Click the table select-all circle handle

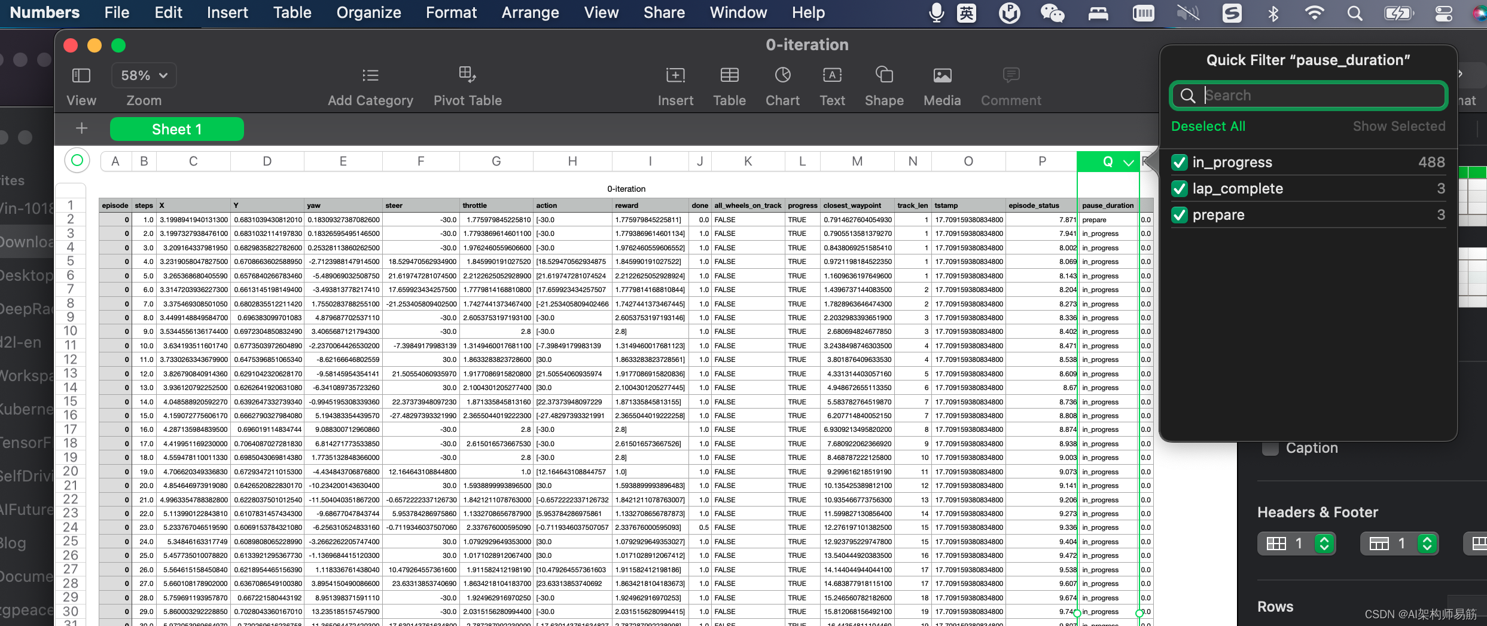[77, 160]
